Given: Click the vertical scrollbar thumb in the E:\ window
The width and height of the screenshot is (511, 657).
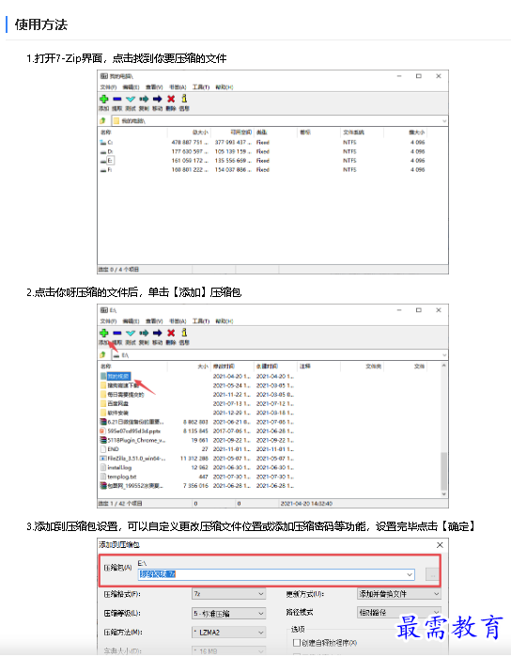Looking at the screenshot, I should pos(443,471).
